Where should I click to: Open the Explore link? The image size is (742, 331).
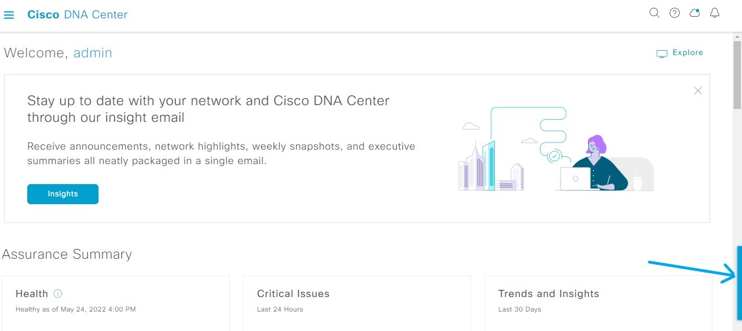point(687,53)
